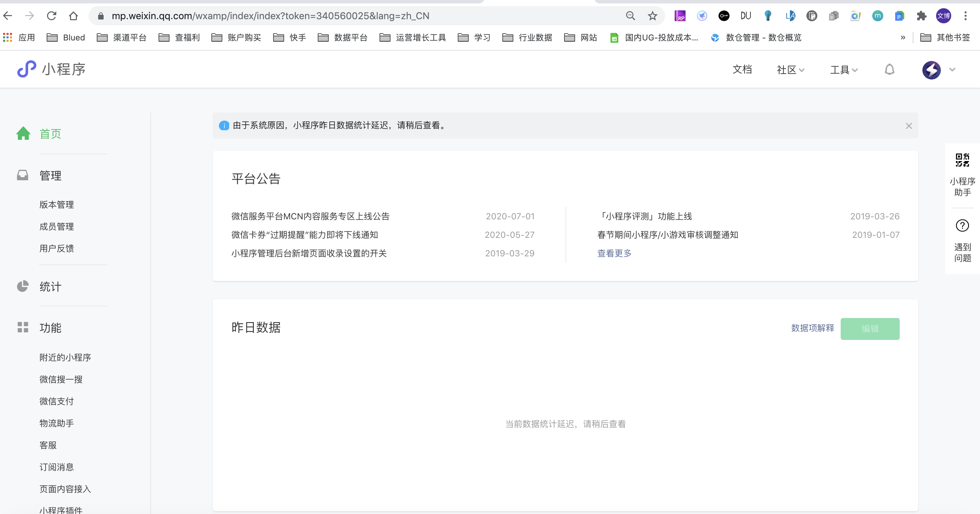Click the 功能 grid icon in sidebar
The width and height of the screenshot is (980, 514).
[x=23, y=327]
